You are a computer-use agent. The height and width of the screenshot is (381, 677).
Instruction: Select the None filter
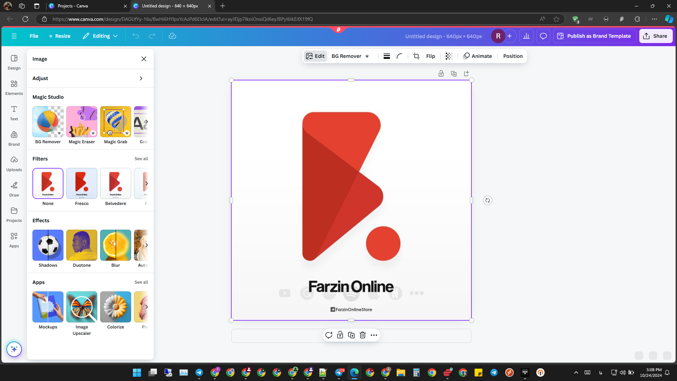tap(48, 183)
